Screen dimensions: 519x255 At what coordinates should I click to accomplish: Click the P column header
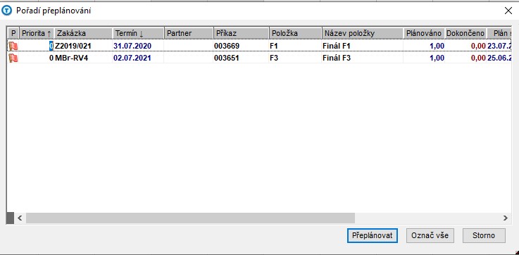point(13,33)
